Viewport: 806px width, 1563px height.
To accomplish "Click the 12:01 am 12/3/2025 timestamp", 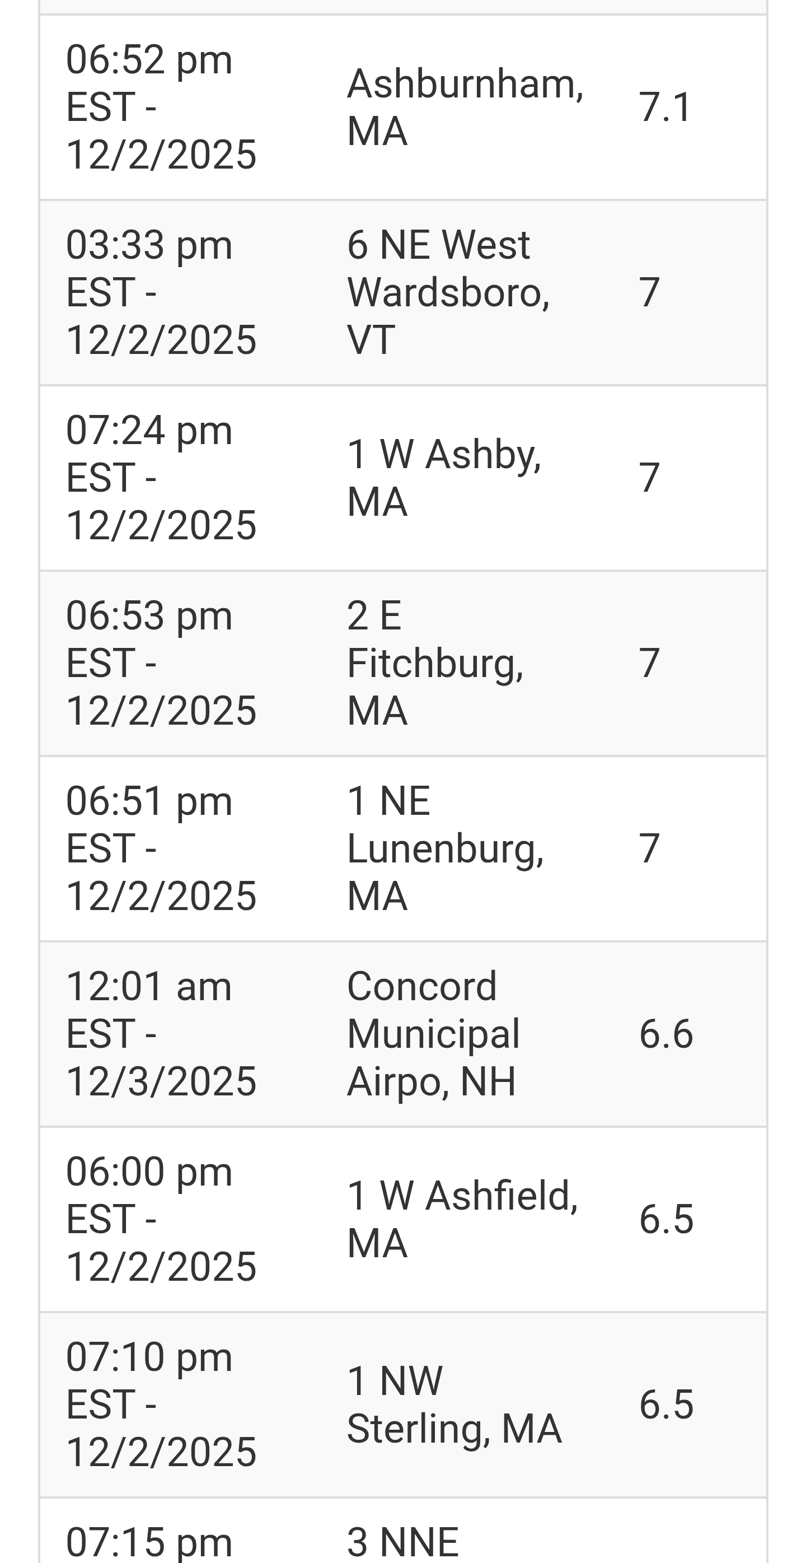I will coord(161,1033).
